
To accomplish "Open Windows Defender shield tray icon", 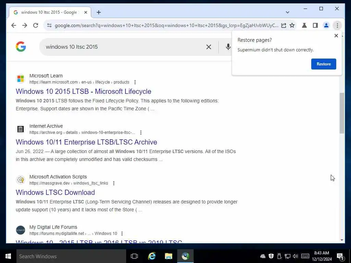I will click(271, 256).
